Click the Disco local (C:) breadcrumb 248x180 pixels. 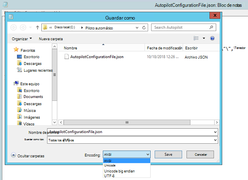click(65, 27)
